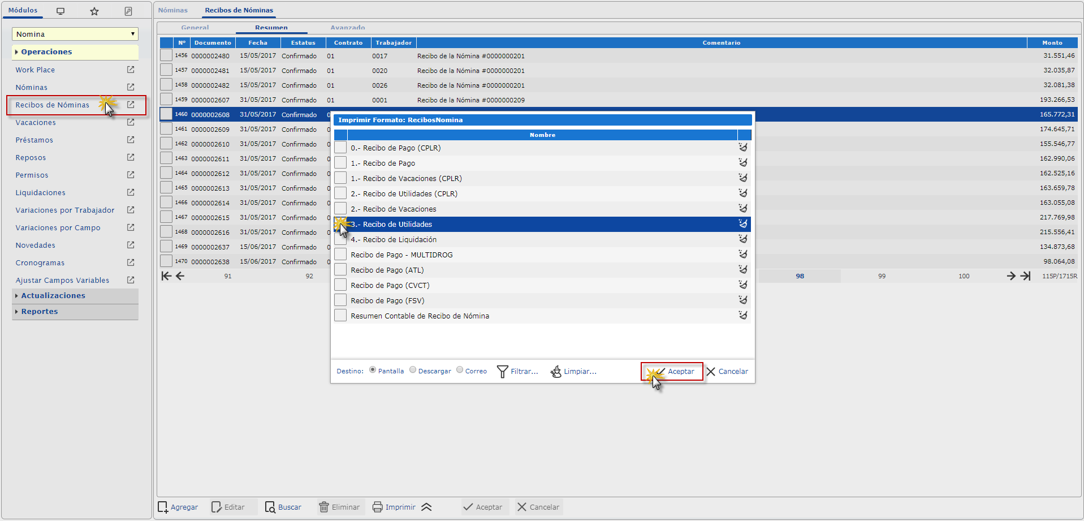Select the Descargar destination radio button
Image resolution: width=1084 pixels, height=521 pixels.
coord(413,370)
